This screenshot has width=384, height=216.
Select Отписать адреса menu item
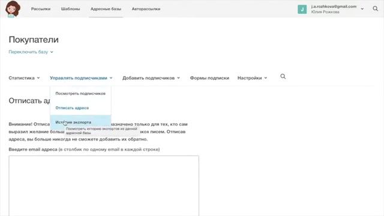coord(80,108)
